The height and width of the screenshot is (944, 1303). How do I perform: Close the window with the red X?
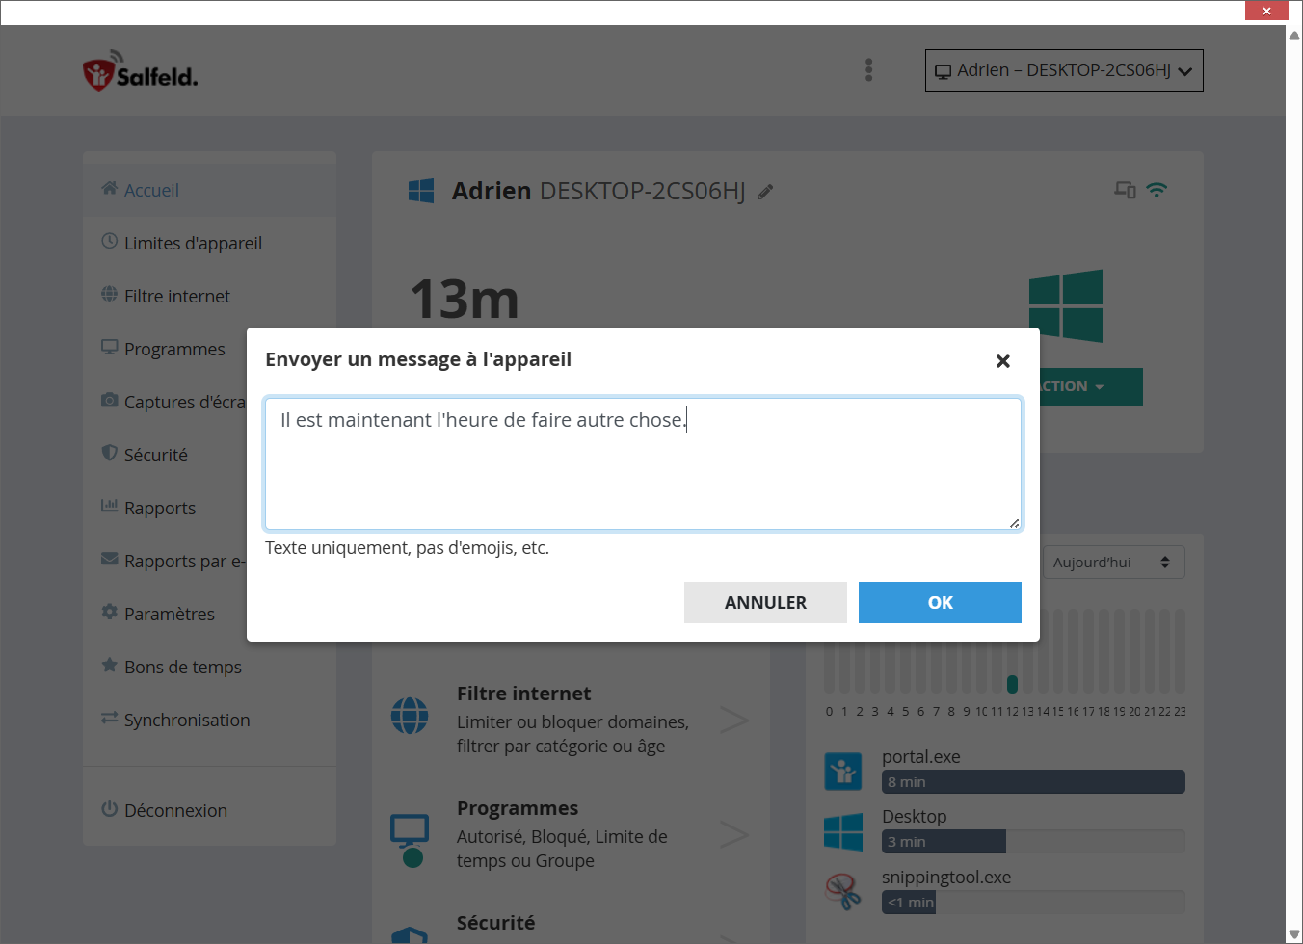tap(1266, 11)
